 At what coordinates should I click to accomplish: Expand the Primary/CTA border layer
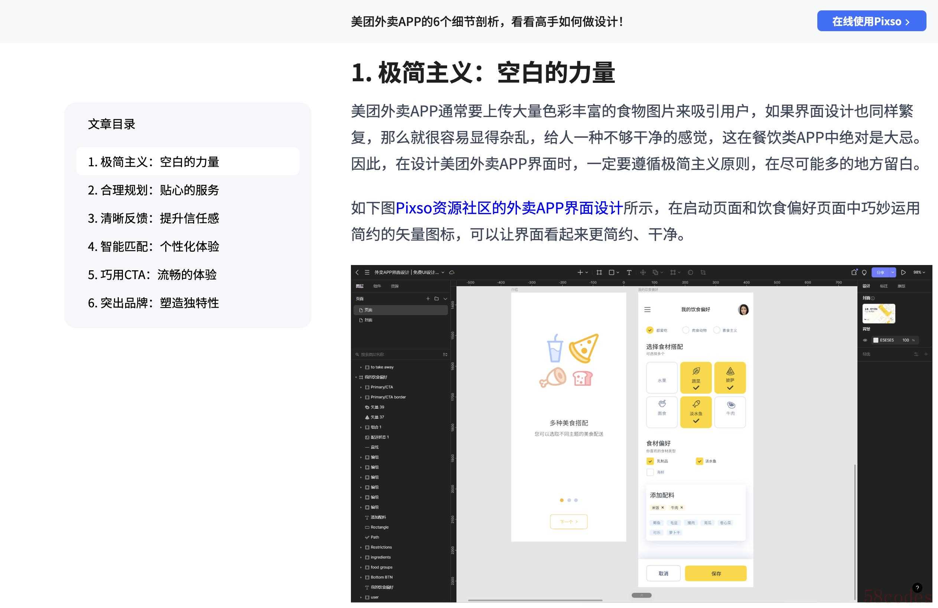361,397
